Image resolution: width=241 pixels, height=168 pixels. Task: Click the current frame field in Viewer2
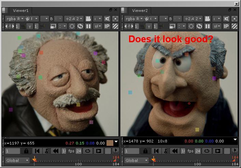(132, 151)
